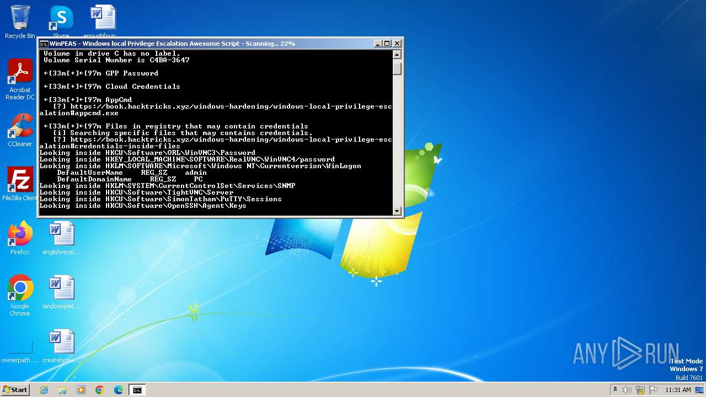
Task: Click the 'DefaultDomainName REG_SZ PC' line
Action: tap(130, 179)
